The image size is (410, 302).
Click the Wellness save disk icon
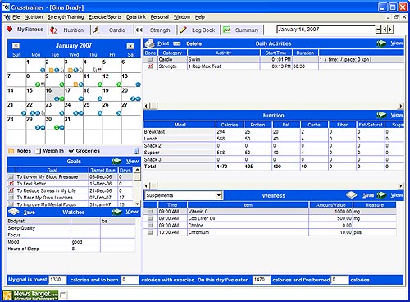pyautogui.click(x=351, y=195)
